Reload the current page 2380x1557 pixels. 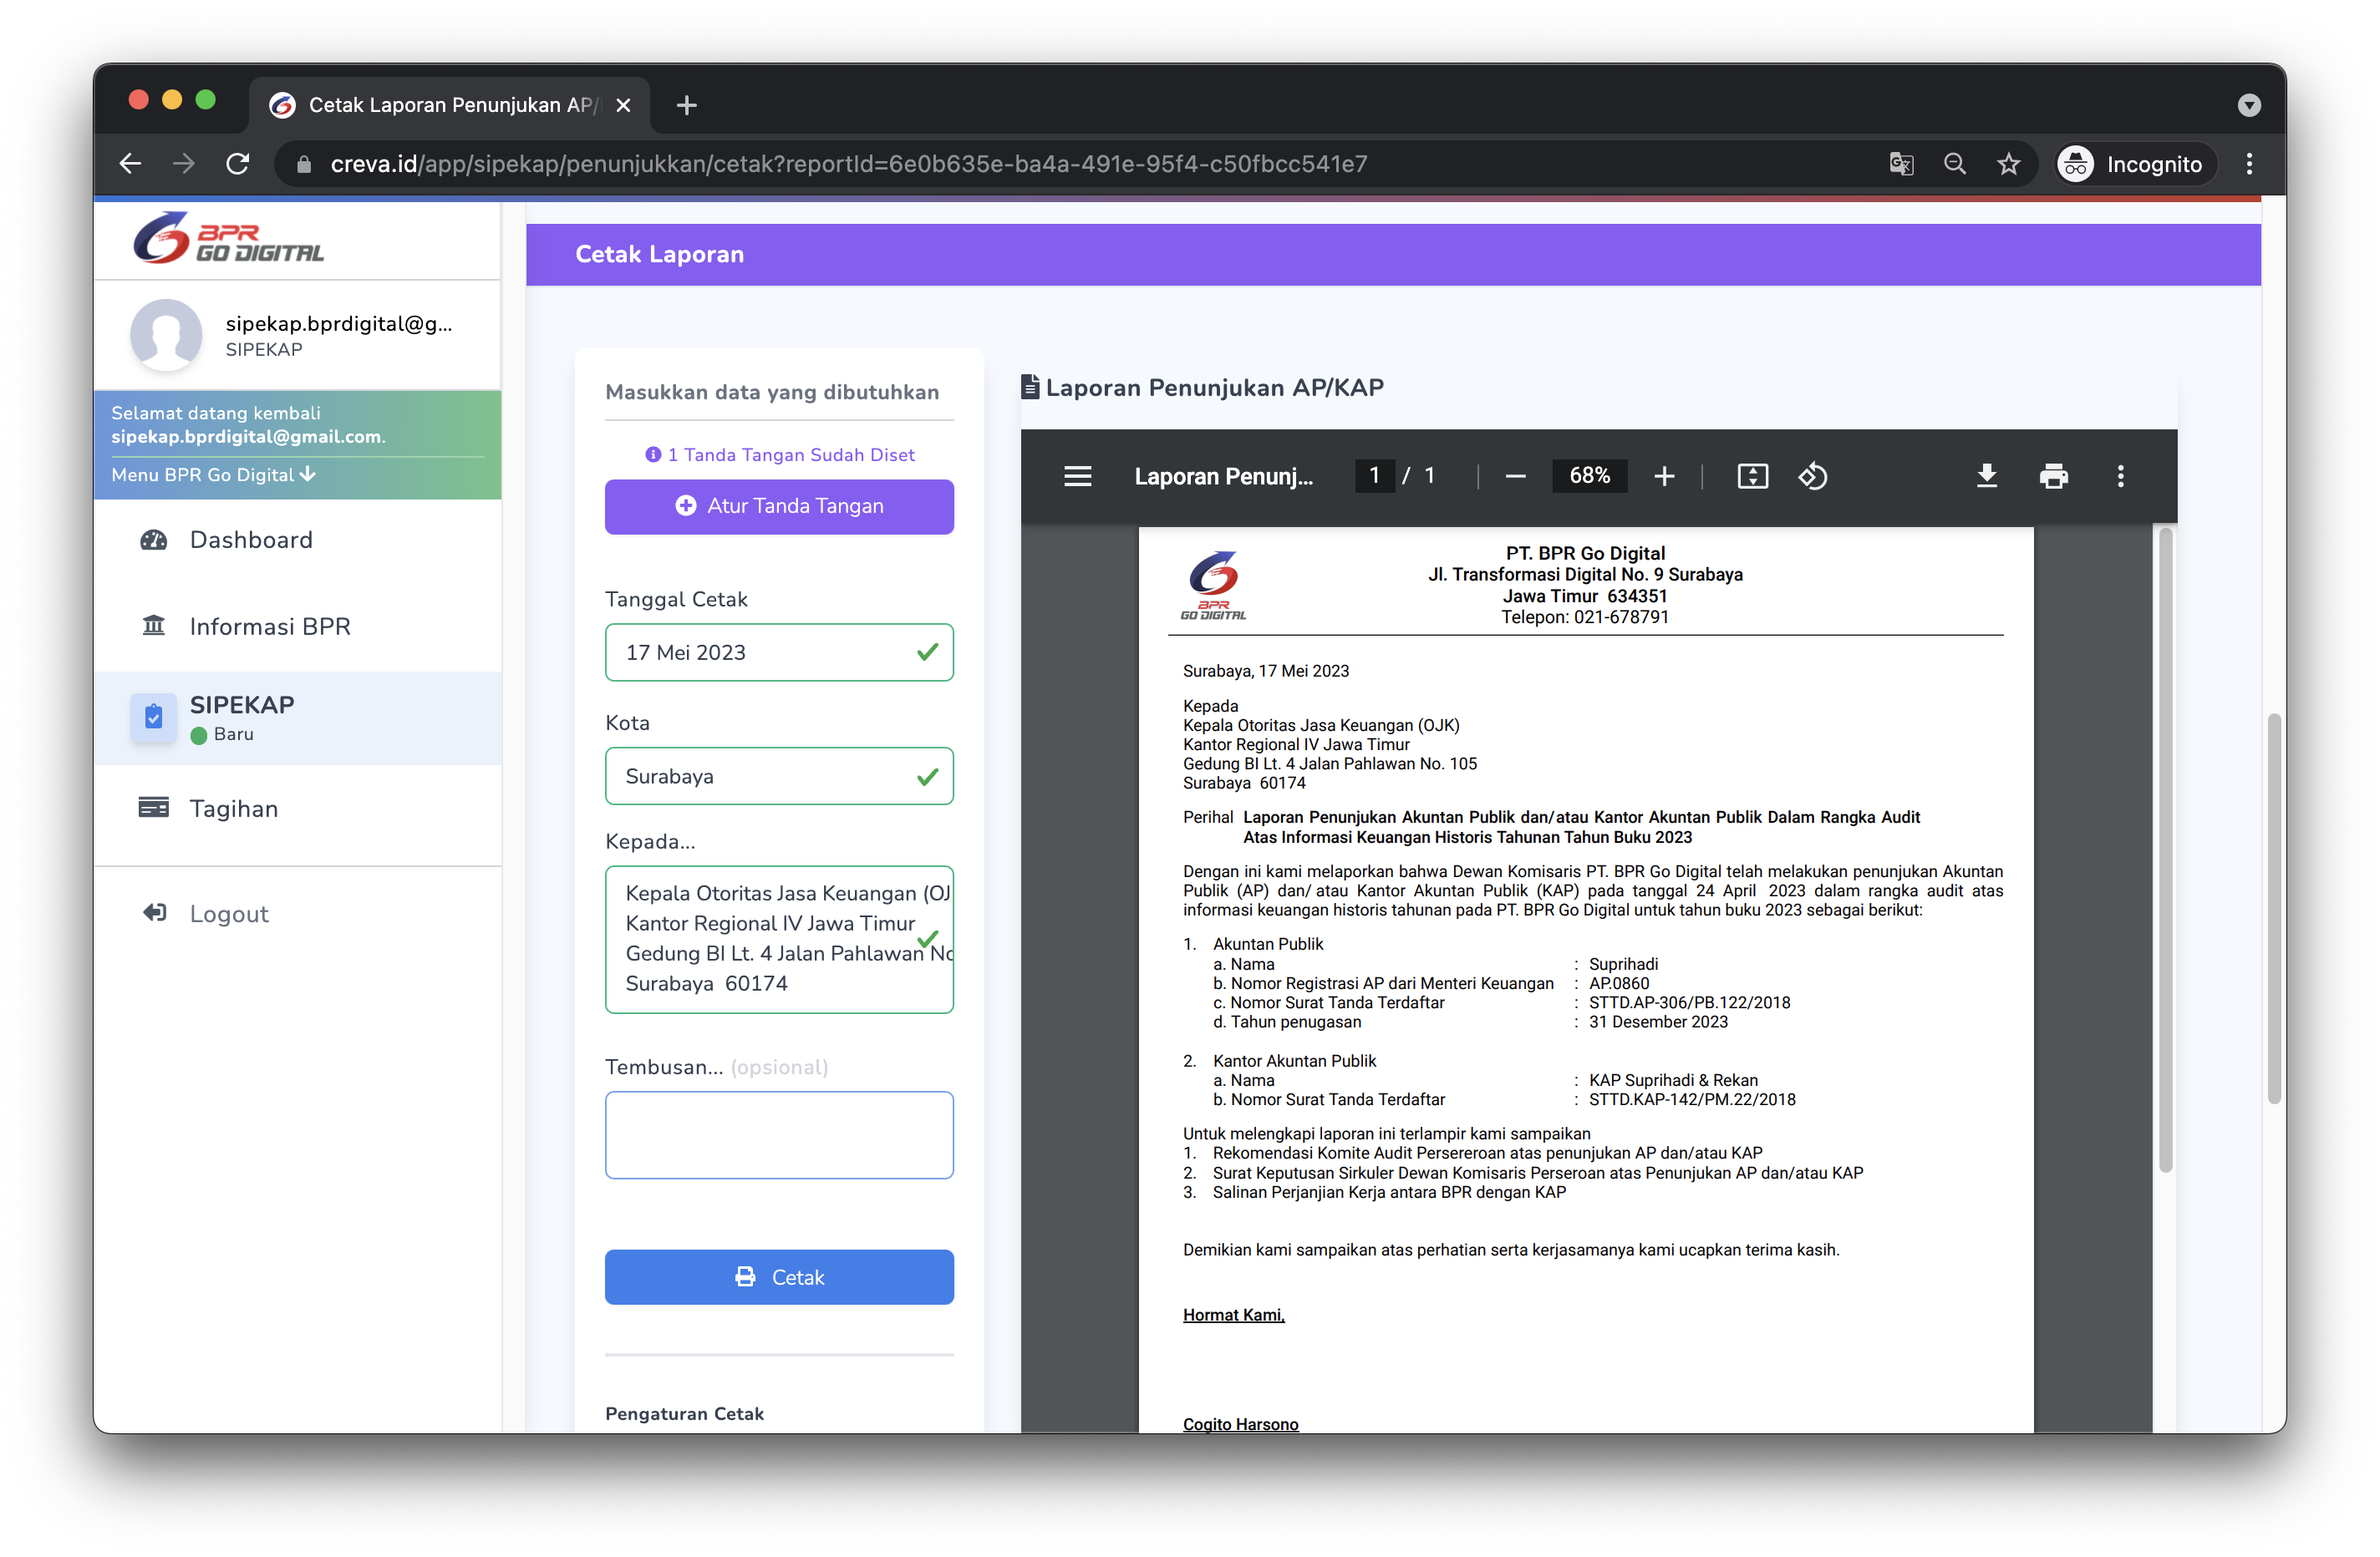click(237, 164)
